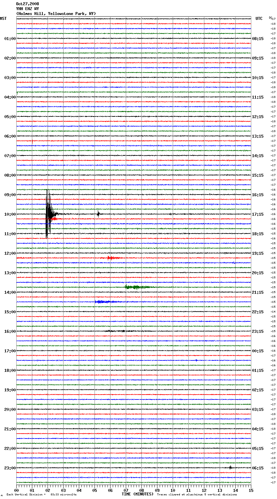Click the UTC time zone label
This screenshot has height=499, width=277.
[259, 19]
